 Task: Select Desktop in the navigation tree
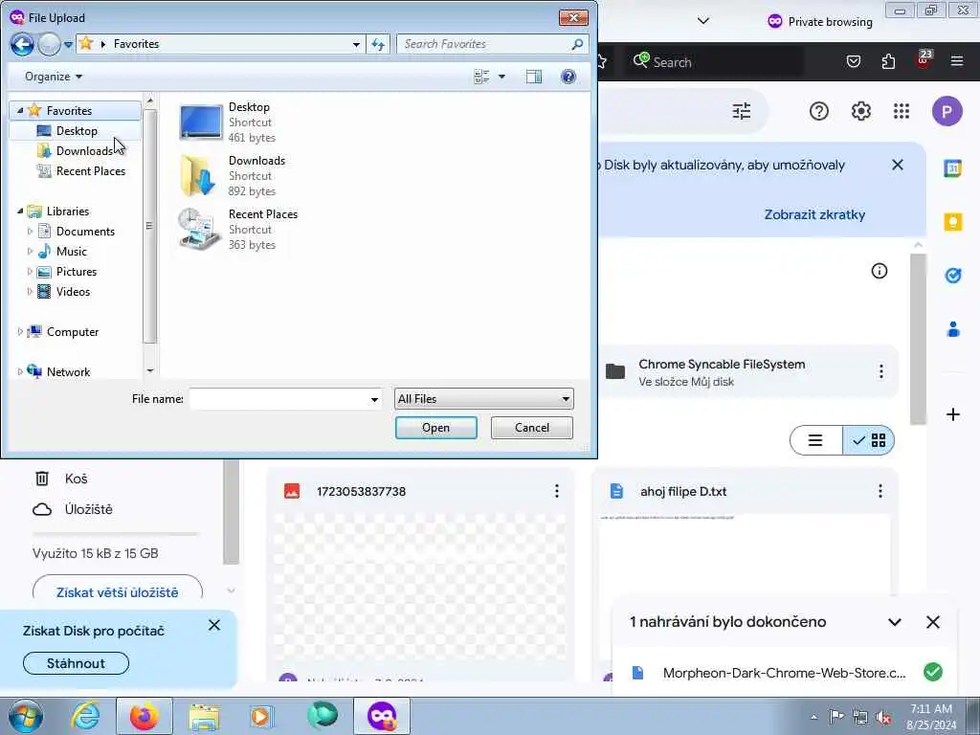(x=77, y=130)
